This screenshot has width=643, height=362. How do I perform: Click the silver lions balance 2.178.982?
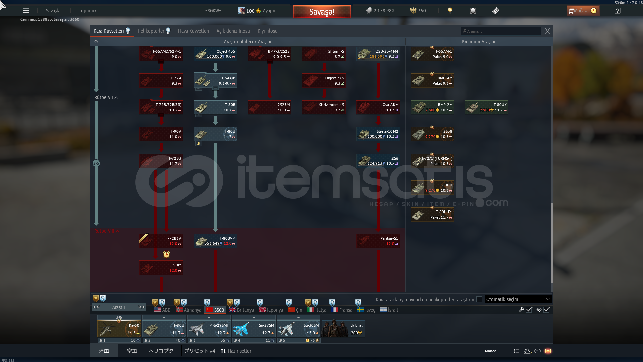point(380,11)
